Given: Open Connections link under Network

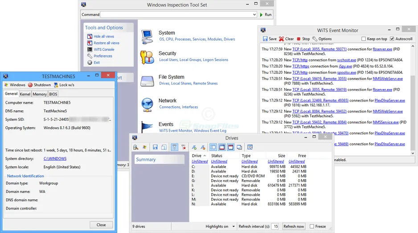Looking at the screenshot, I should (x=170, y=107).
